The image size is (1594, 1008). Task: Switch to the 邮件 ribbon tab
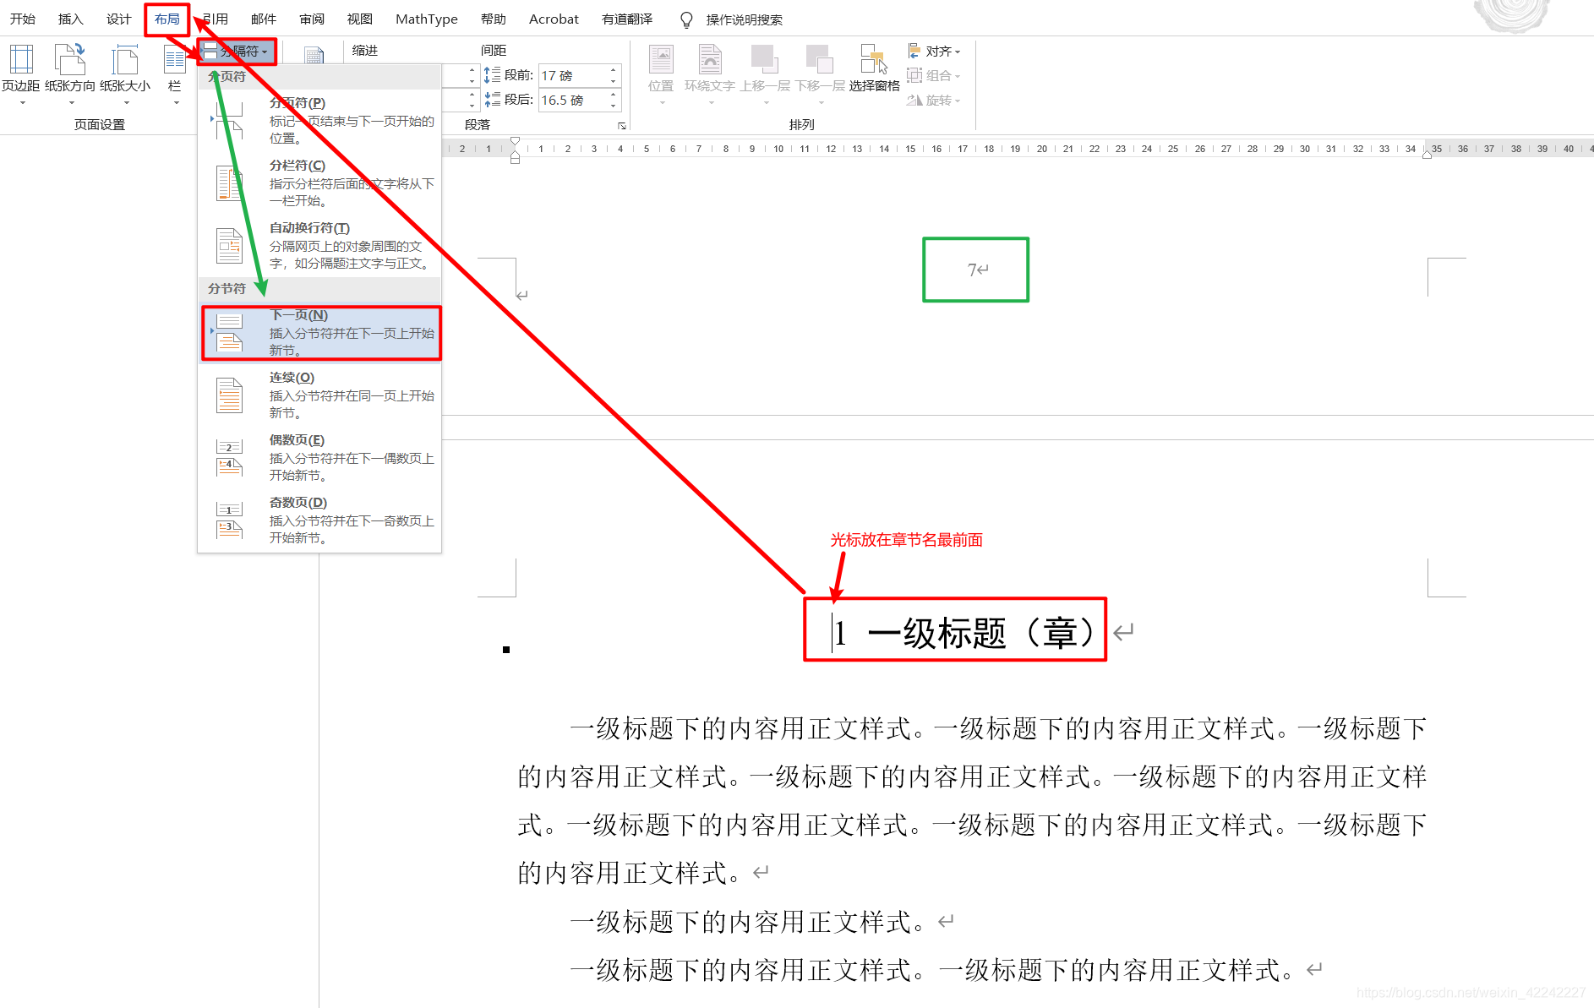(x=264, y=19)
